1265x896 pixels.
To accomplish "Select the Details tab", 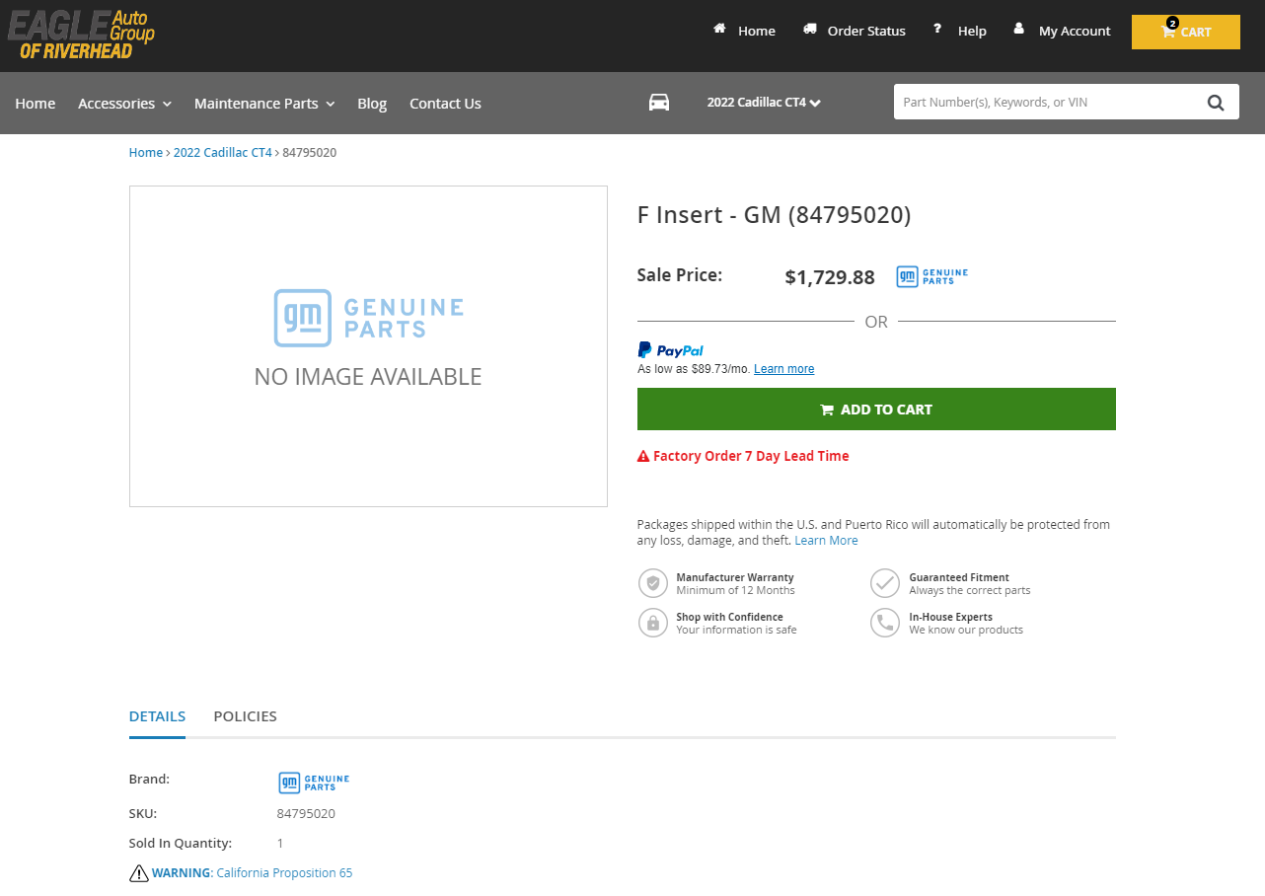I will point(157,716).
